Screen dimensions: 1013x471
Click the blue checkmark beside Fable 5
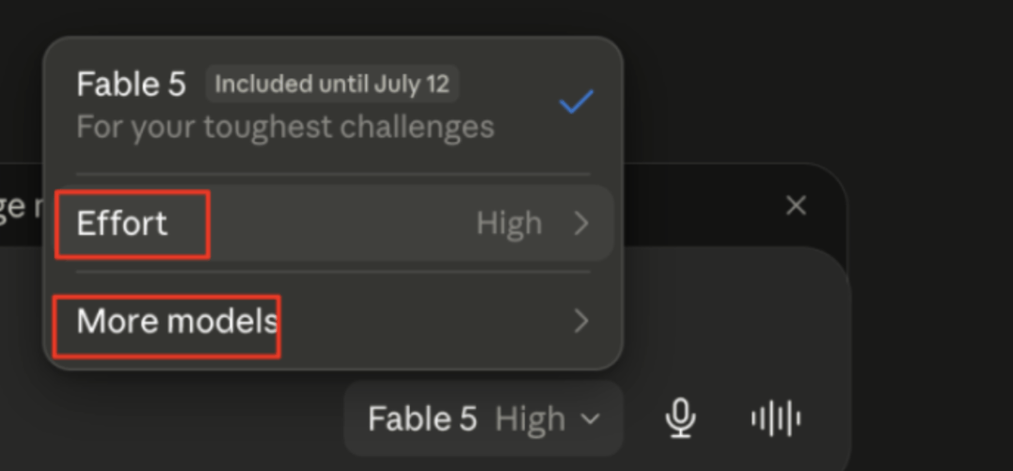[576, 102]
